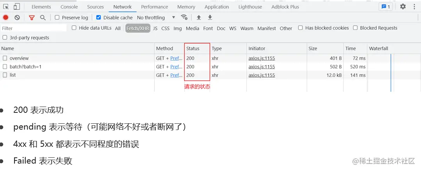The height and width of the screenshot is (171, 421).
Task: Sort by the Status column header
Action: click(x=197, y=48)
